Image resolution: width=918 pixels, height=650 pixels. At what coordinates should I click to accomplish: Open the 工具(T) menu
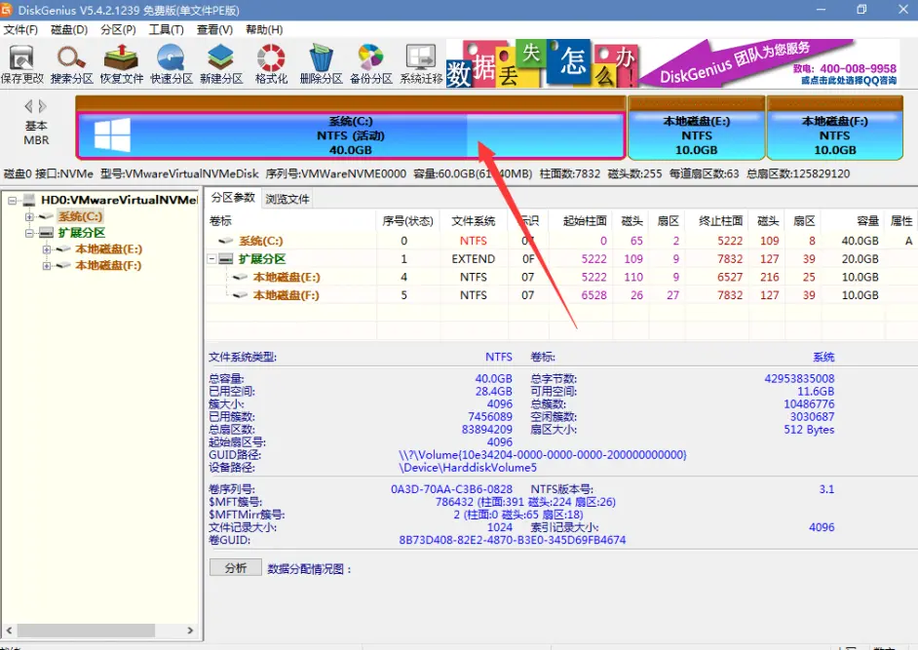[167, 30]
